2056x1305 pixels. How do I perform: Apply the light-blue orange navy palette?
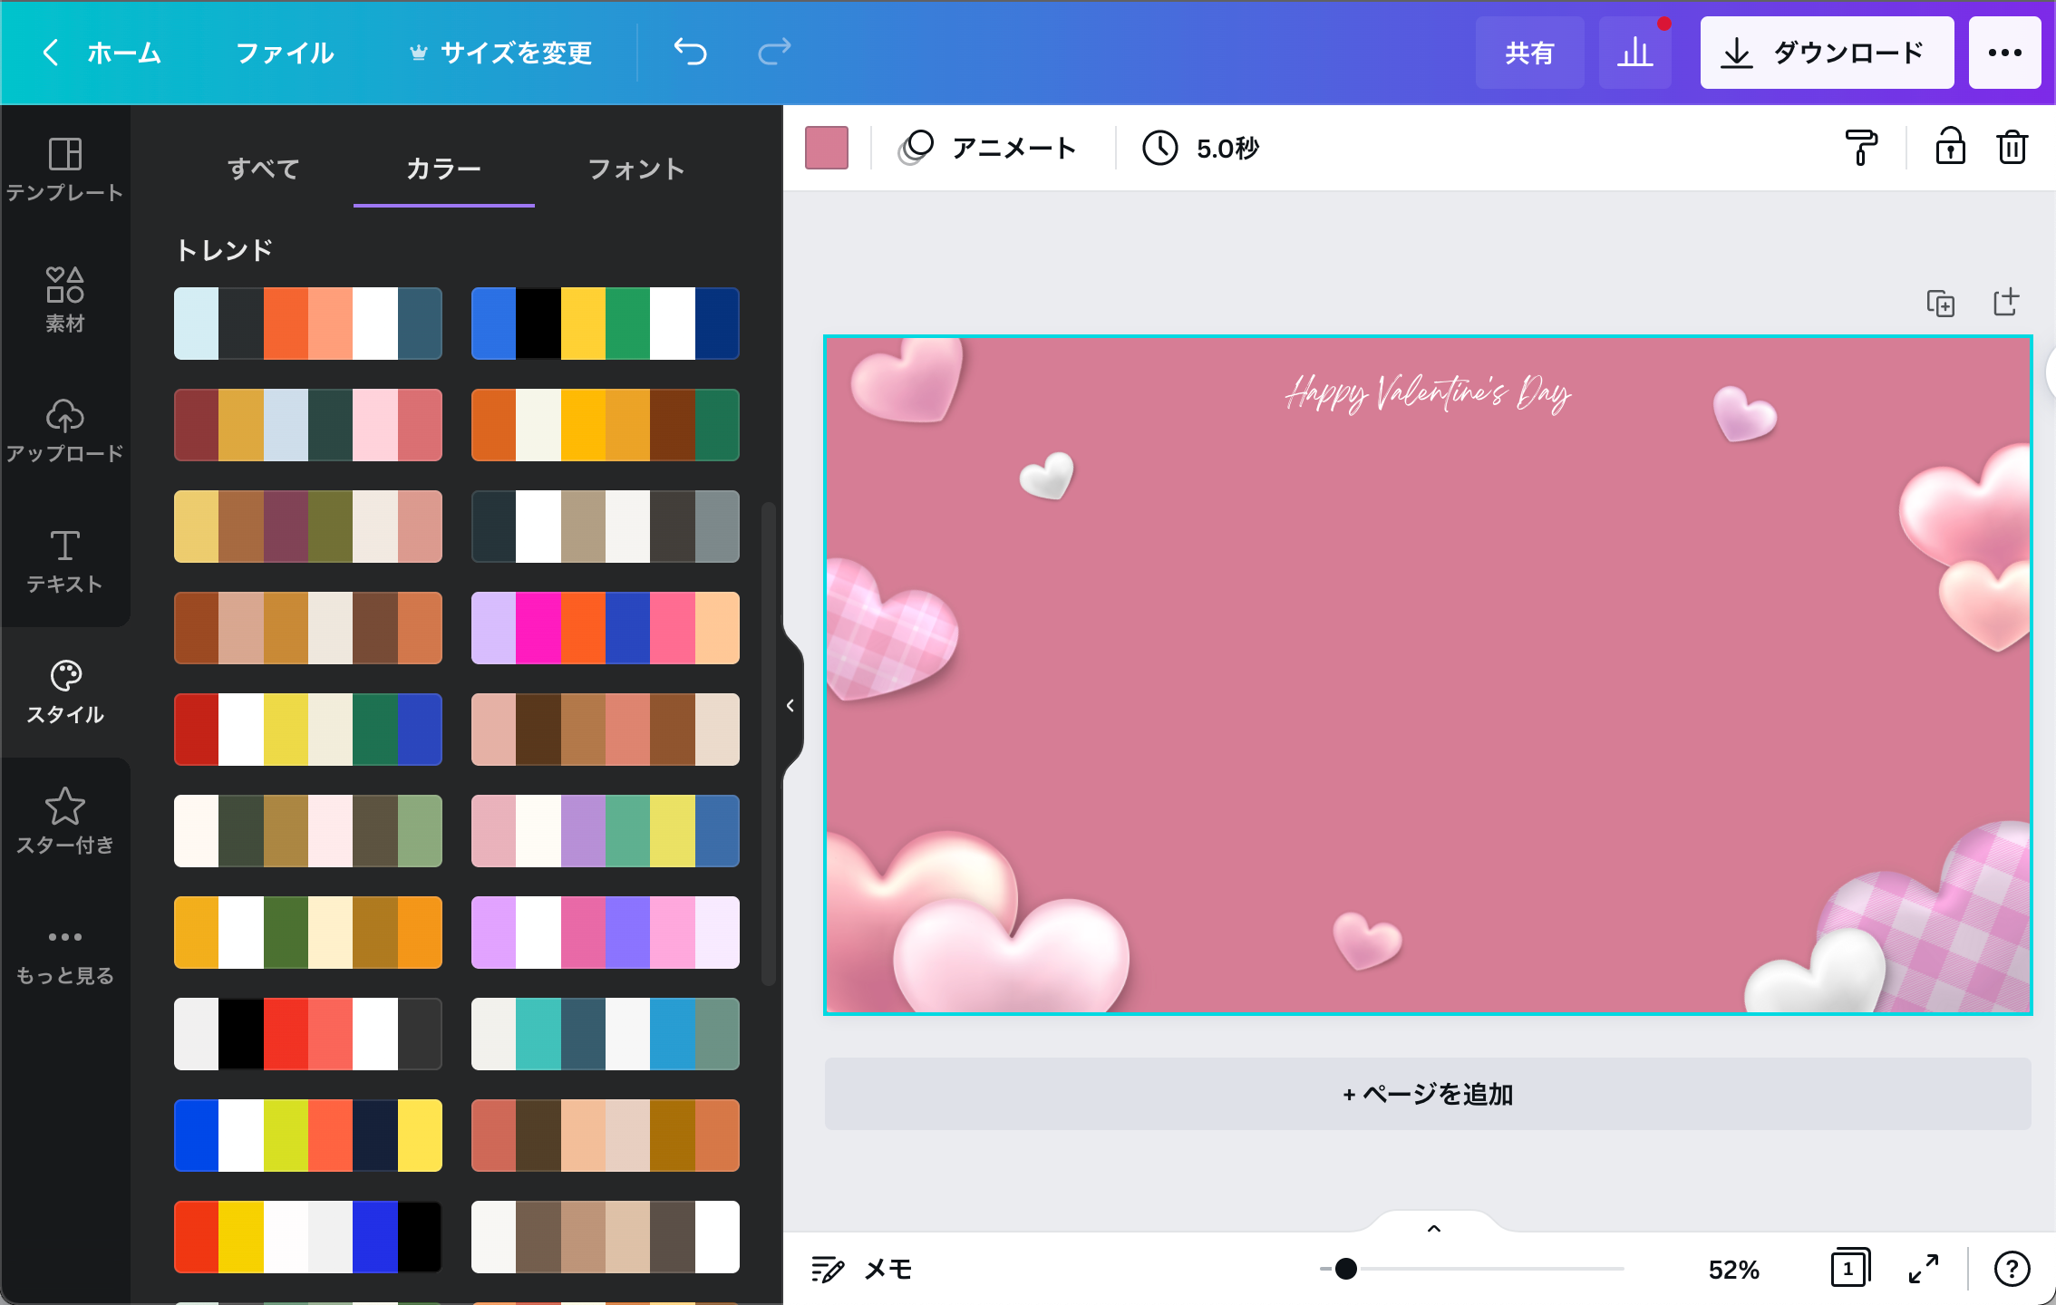308,324
